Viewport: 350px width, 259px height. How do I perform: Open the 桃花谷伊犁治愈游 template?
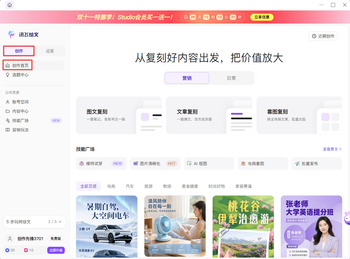pos(243,226)
